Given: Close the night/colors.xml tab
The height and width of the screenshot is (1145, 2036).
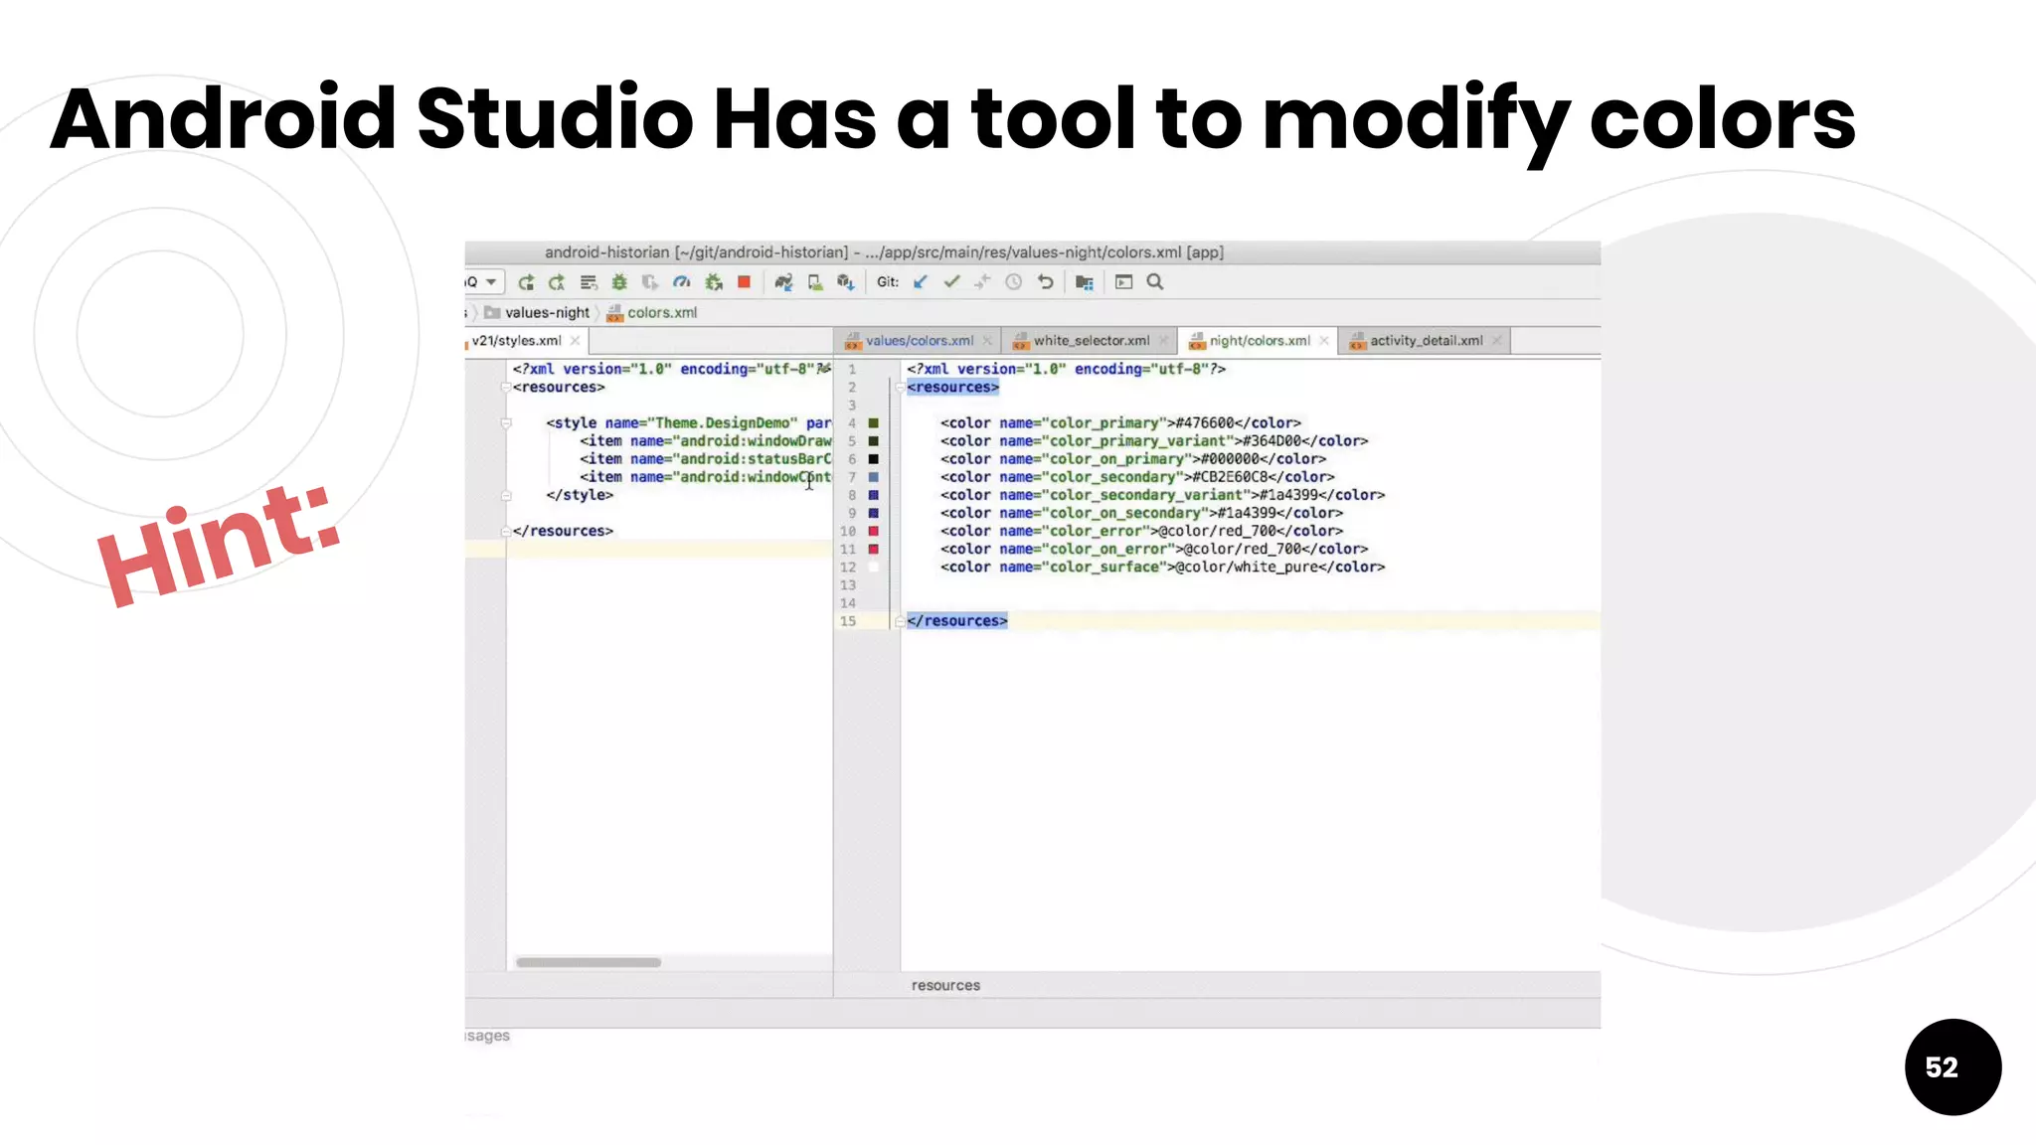Looking at the screenshot, I should (x=1324, y=341).
